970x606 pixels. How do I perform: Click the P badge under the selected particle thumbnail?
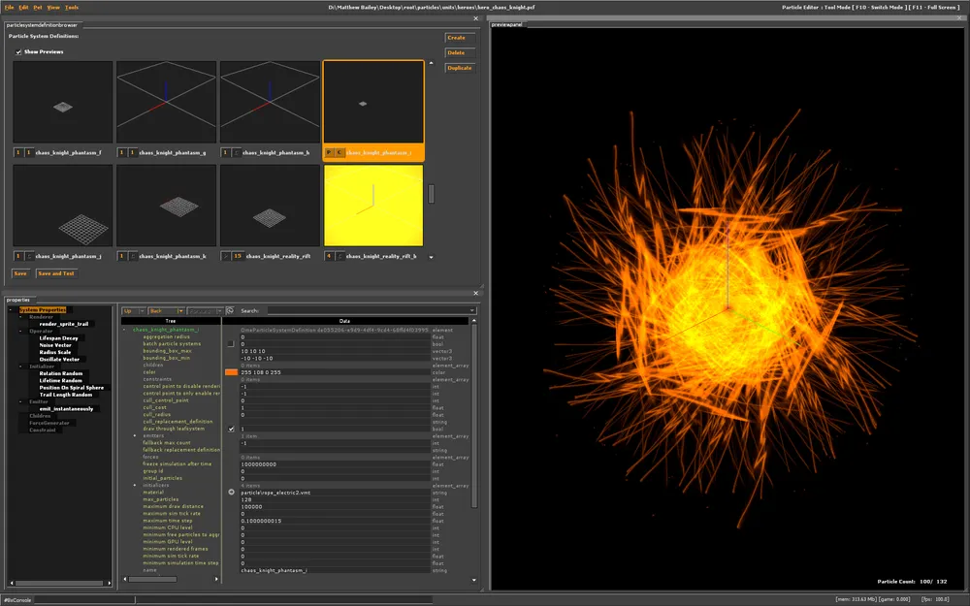tap(329, 152)
